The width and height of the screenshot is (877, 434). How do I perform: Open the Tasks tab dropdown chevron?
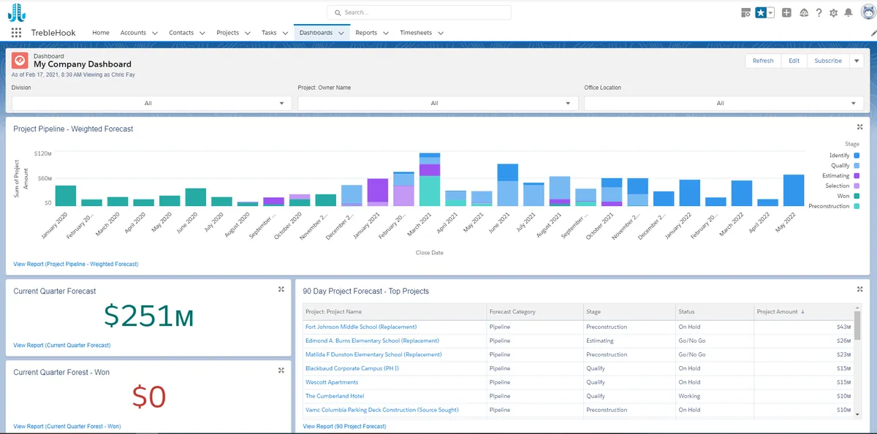[x=284, y=33]
